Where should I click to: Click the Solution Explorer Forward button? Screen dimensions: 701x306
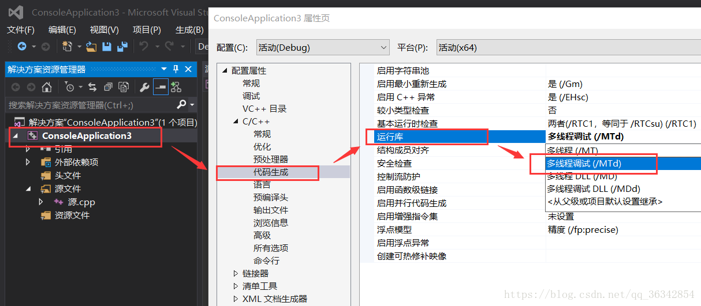[31, 87]
